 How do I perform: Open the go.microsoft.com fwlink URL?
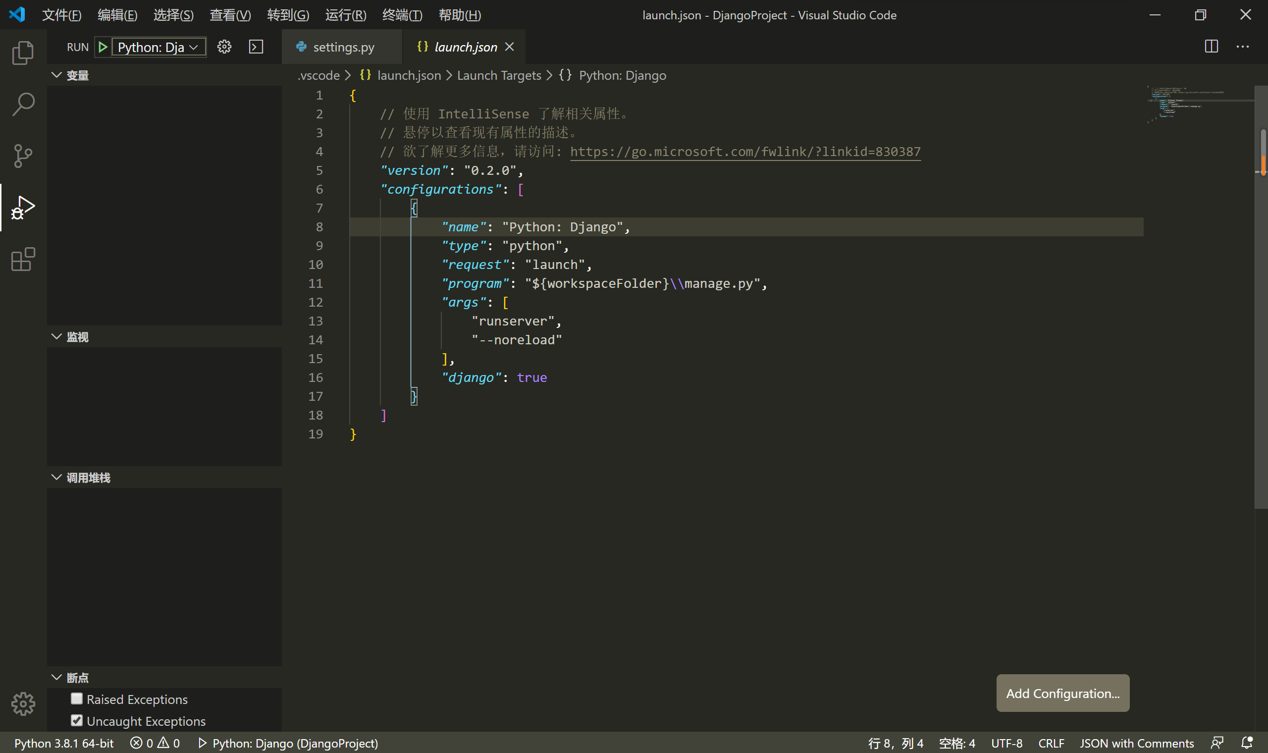click(x=744, y=152)
